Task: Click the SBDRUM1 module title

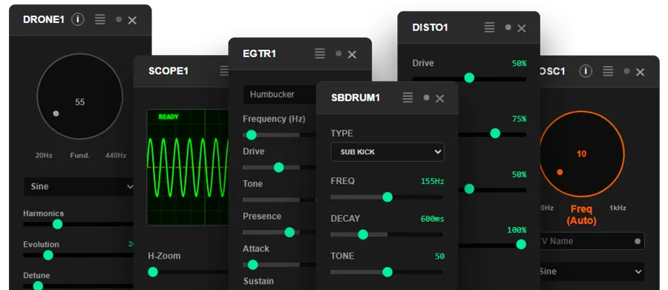Action: [356, 97]
